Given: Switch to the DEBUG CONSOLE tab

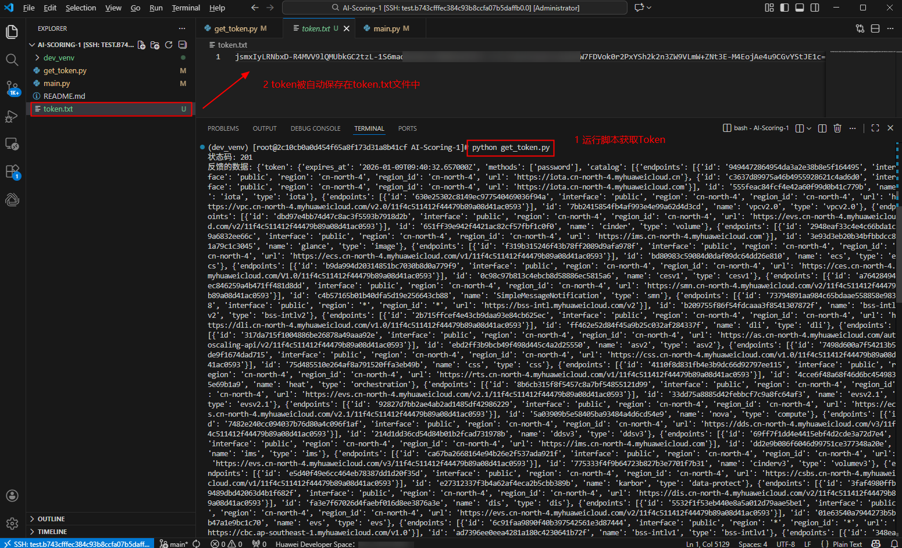Looking at the screenshot, I should pos(316,128).
